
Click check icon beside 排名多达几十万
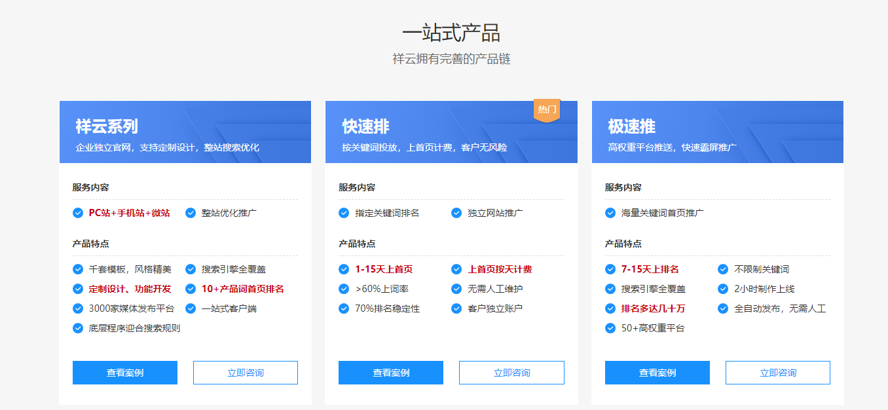pos(610,308)
